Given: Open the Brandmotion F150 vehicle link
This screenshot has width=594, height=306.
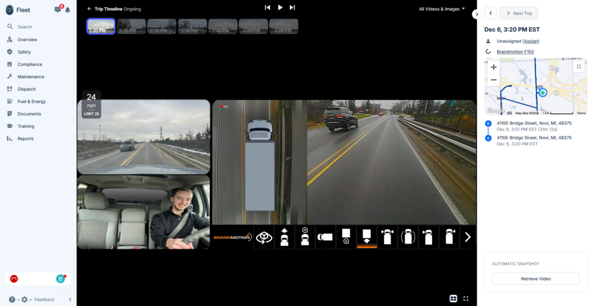Looking at the screenshot, I should click(515, 51).
